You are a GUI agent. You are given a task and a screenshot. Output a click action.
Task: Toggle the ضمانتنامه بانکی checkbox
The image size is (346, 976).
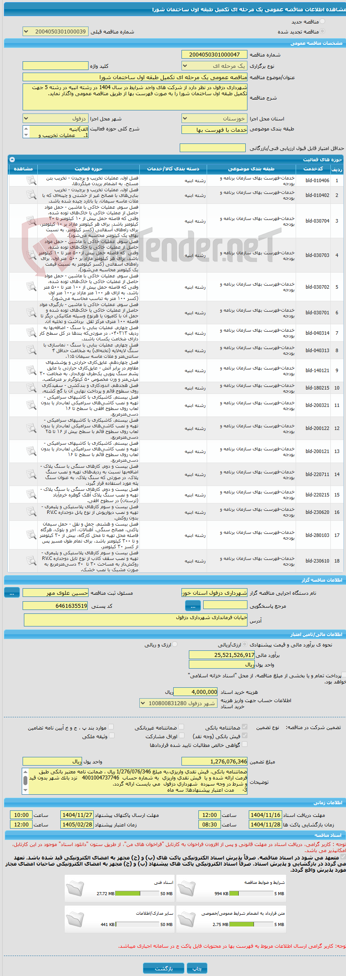[244, 727]
